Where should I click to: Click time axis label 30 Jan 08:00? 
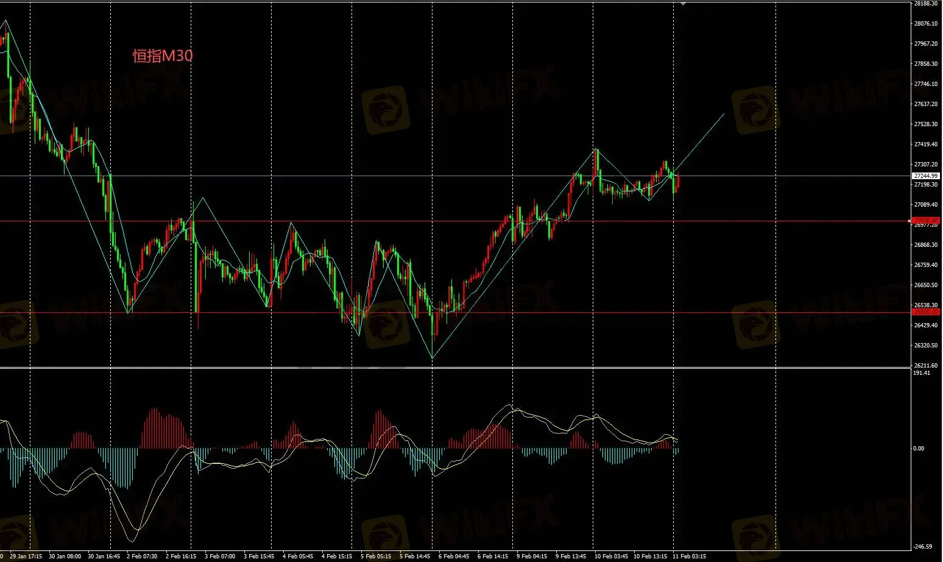coord(65,557)
